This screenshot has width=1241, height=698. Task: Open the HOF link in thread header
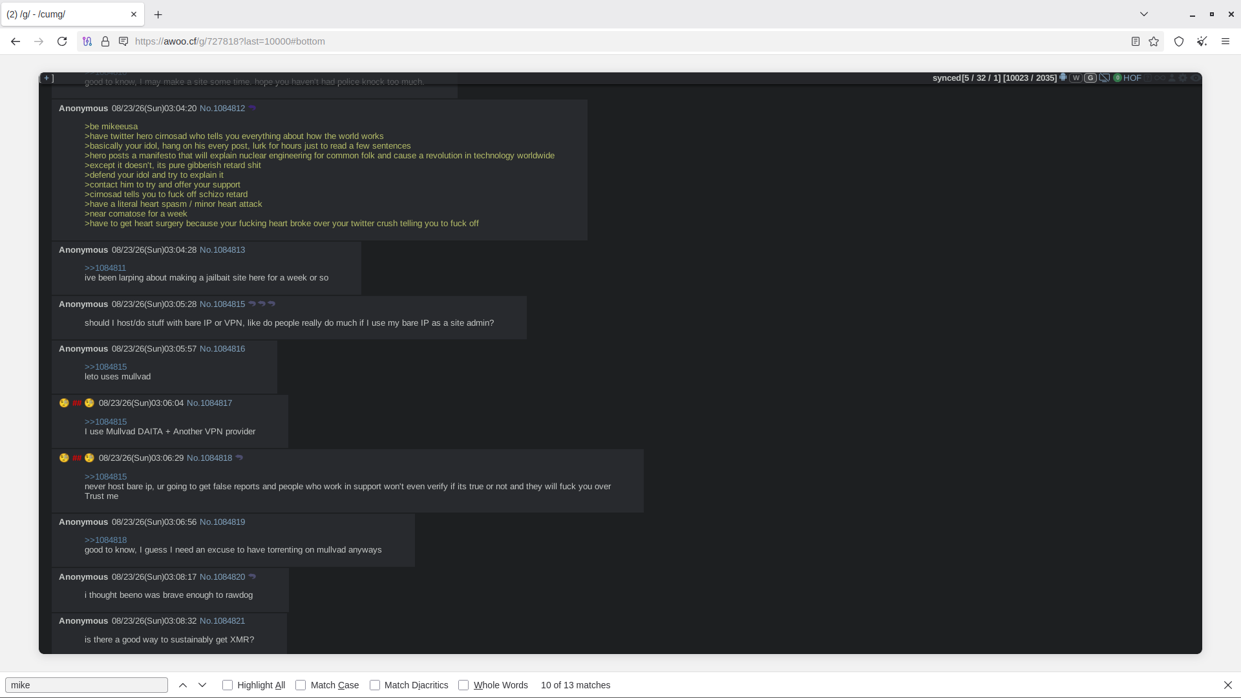(x=1132, y=78)
